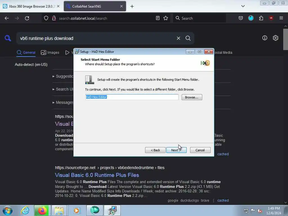Open the Extensions puzzle icon
This screenshot has height=216, width=288.
[261, 18]
